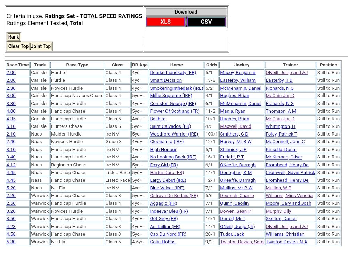Open horse Woodford Warrior (IRE) page

click(174, 134)
